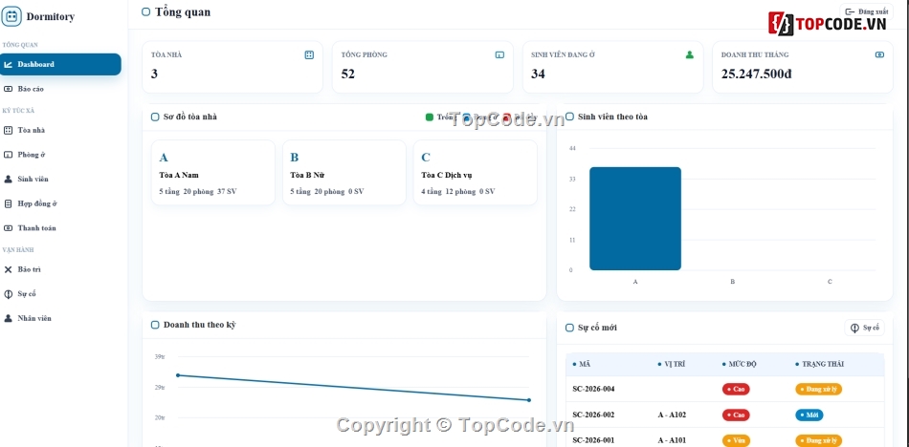Image resolution: width=909 pixels, height=447 pixels.
Task: Click the Sơ đồ tòa nhà panel icon
Action: [x=155, y=117]
